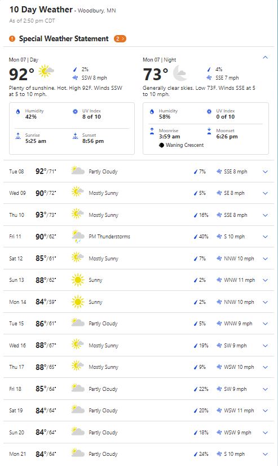Screen dimensions: 278x466
Task: Open the Special Weather Statement link
Action: click(x=64, y=38)
